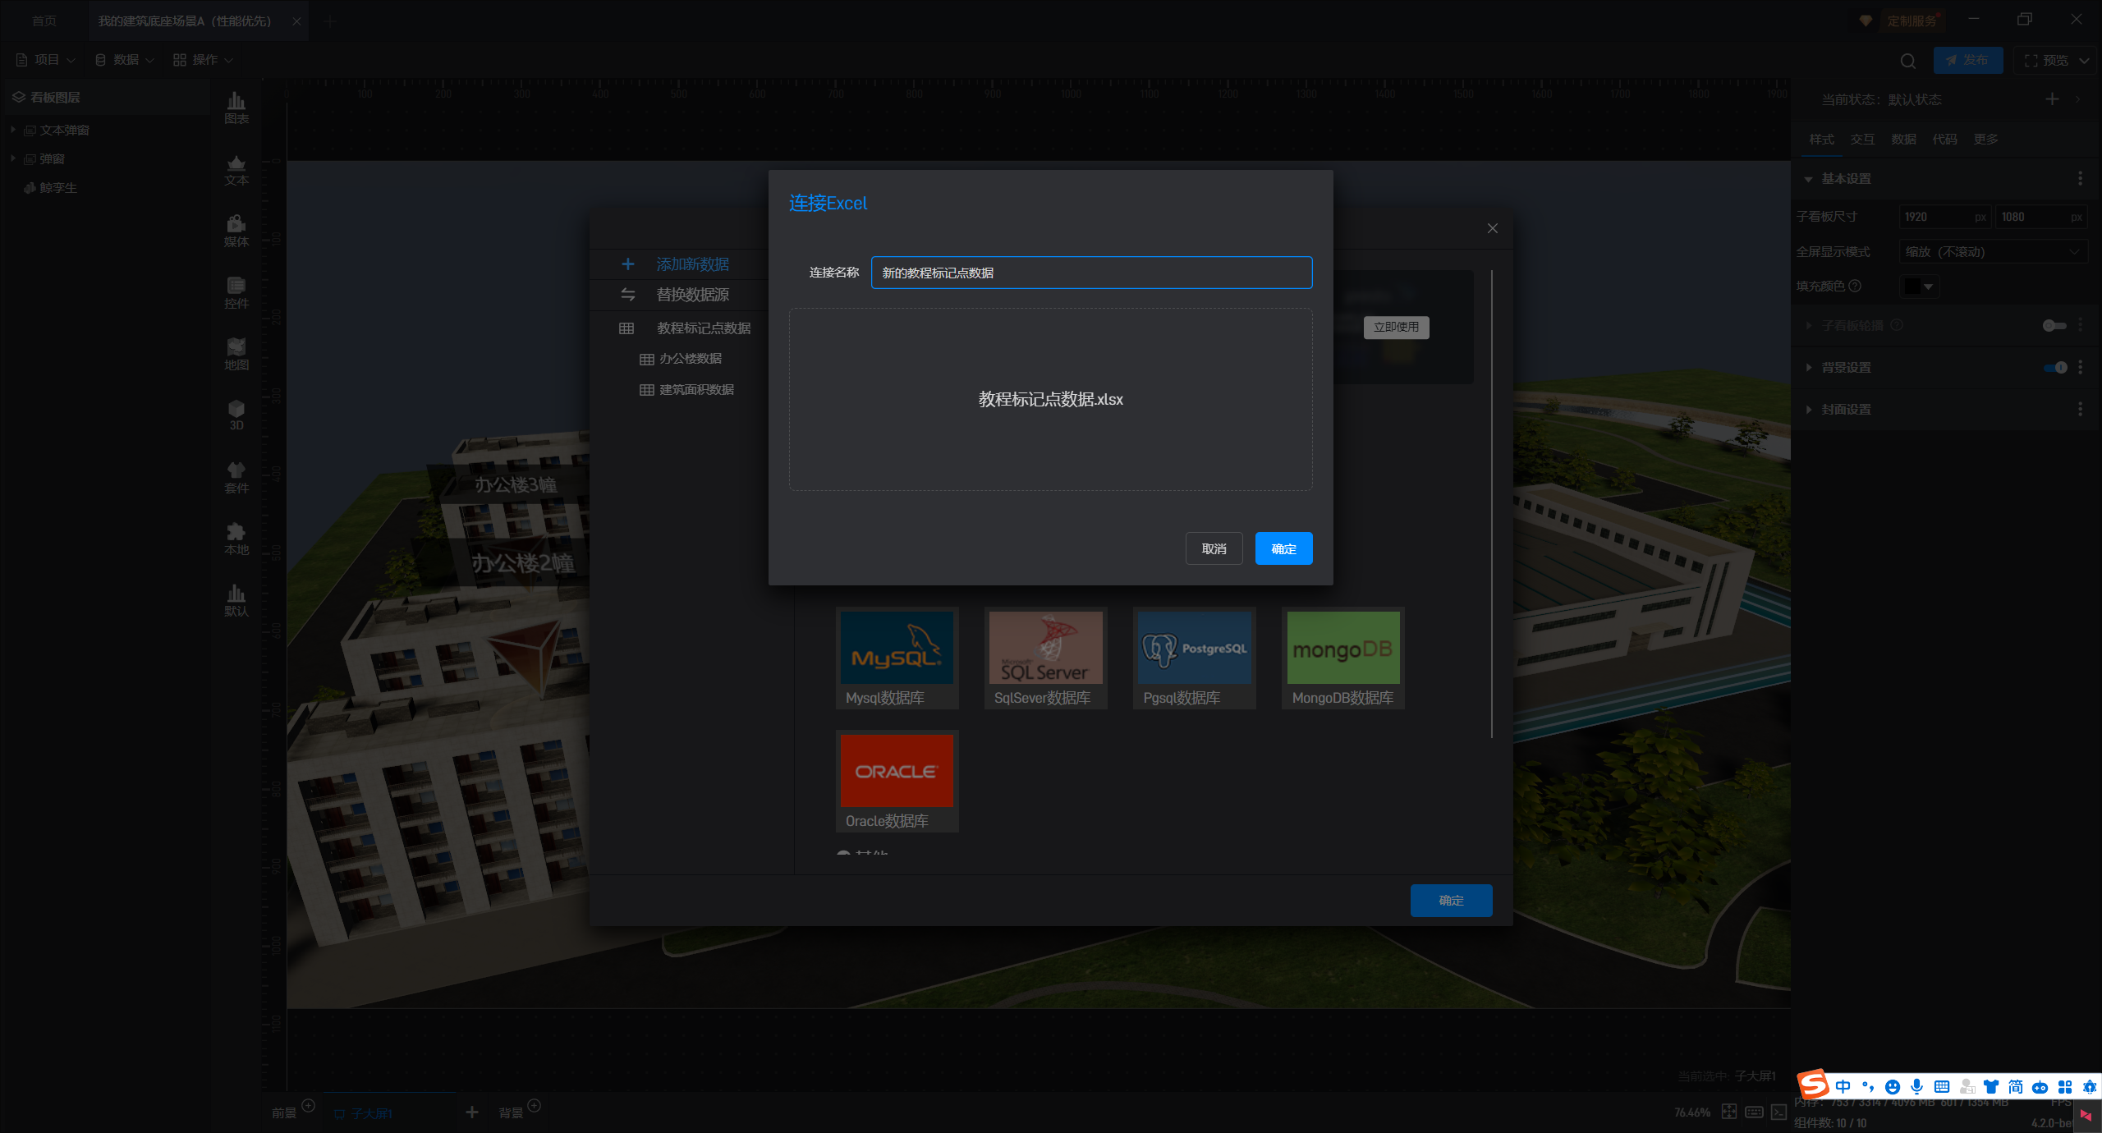Open the 全屏显示模式 dropdown
This screenshot has width=2102, height=1133.
click(1993, 252)
